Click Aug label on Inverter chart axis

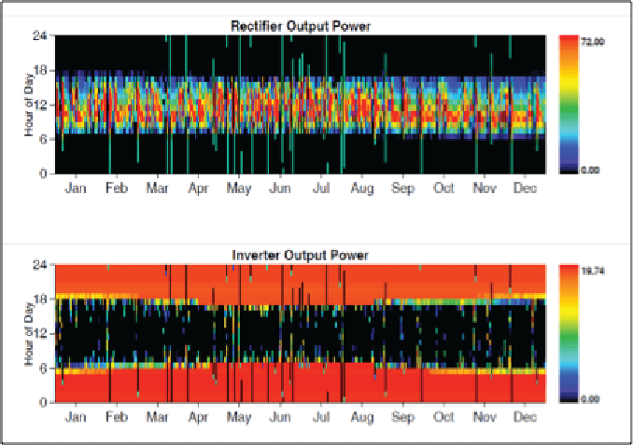coord(362,415)
